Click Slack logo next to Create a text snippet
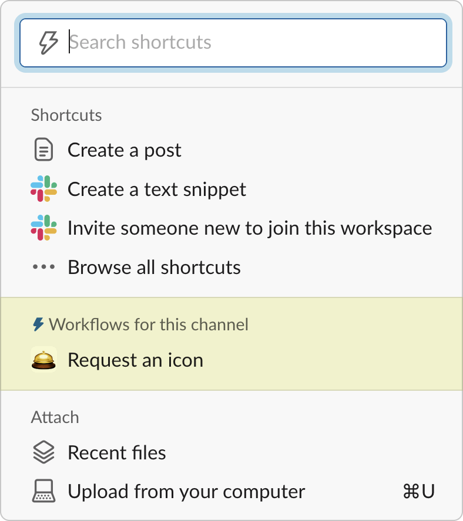 pos(43,189)
